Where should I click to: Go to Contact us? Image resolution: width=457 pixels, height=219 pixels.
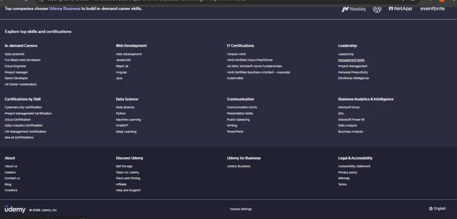click(12, 178)
